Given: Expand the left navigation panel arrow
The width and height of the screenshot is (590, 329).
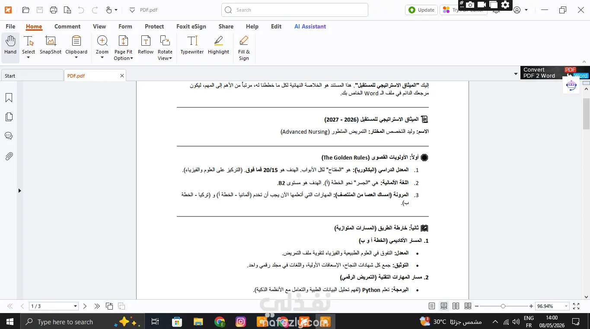Looking at the screenshot, I should point(19,191).
